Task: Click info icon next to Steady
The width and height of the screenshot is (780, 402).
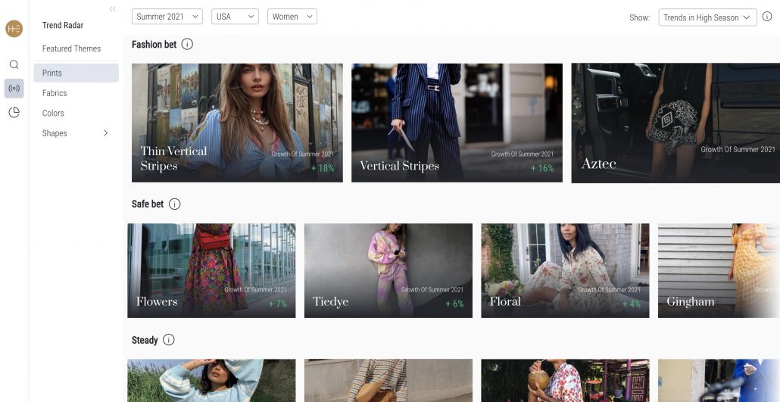Action: click(x=169, y=340)
